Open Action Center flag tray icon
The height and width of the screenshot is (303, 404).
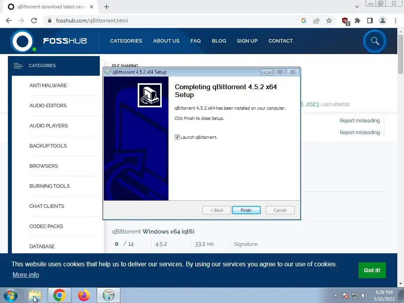[345, 296]
